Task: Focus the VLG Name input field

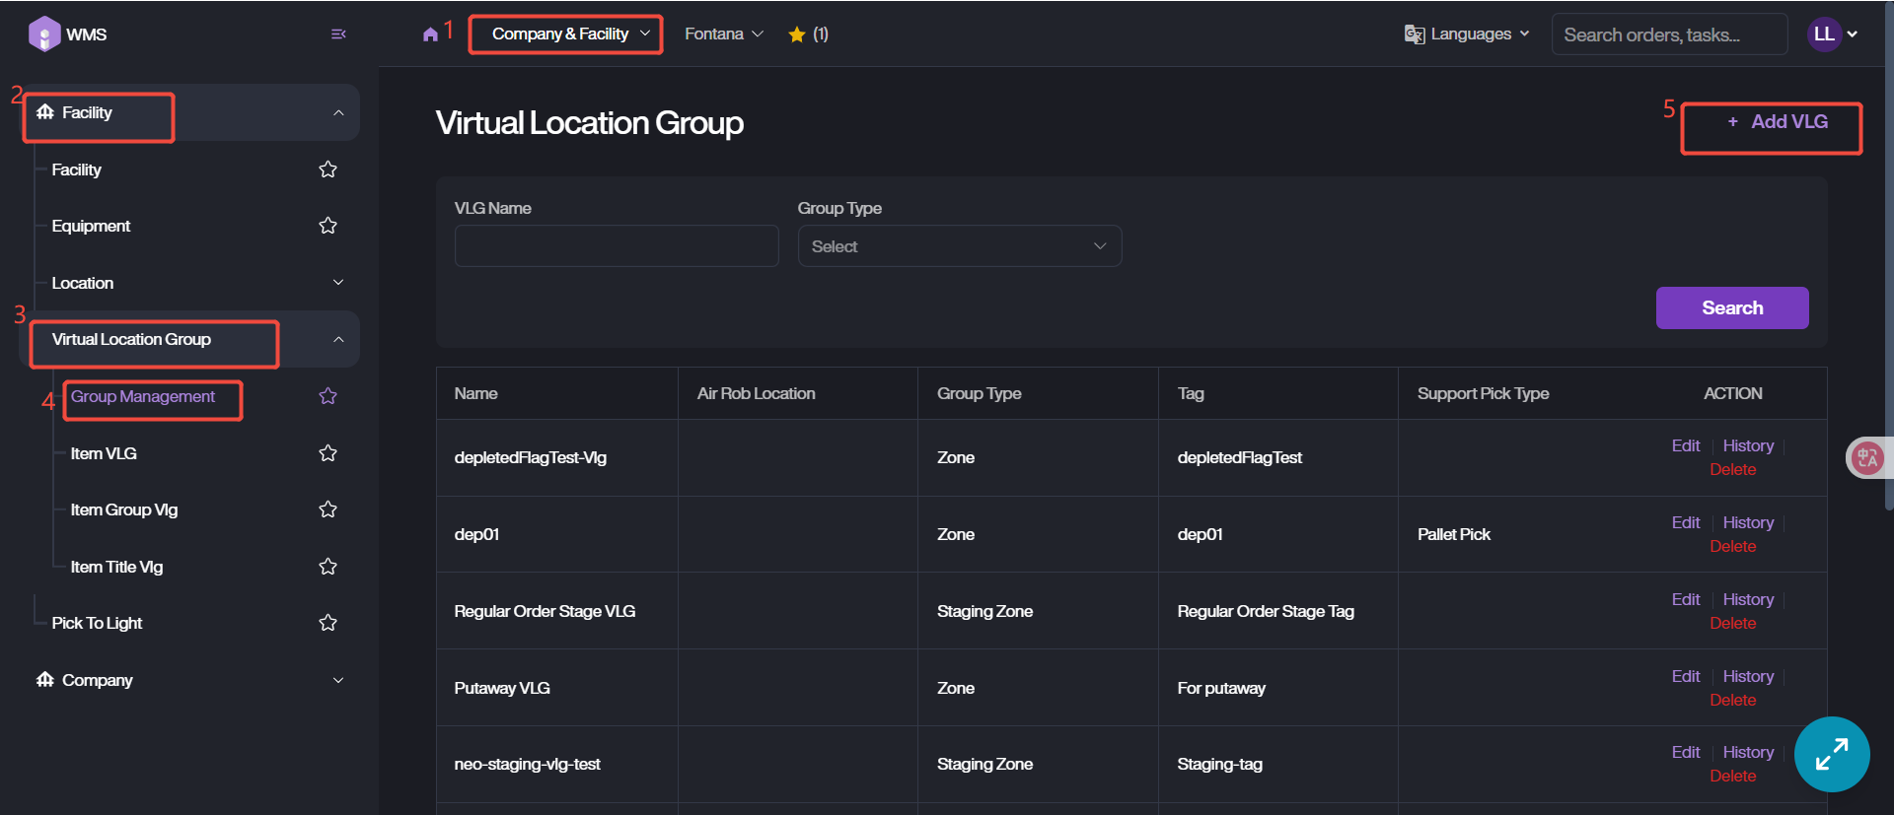Action: coord(617,246)
